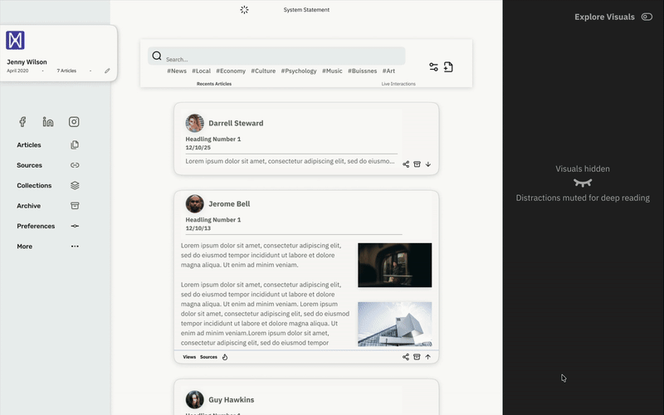Archive Darrell Steward's article
This screenshot has width=664, height=415.
417,164
